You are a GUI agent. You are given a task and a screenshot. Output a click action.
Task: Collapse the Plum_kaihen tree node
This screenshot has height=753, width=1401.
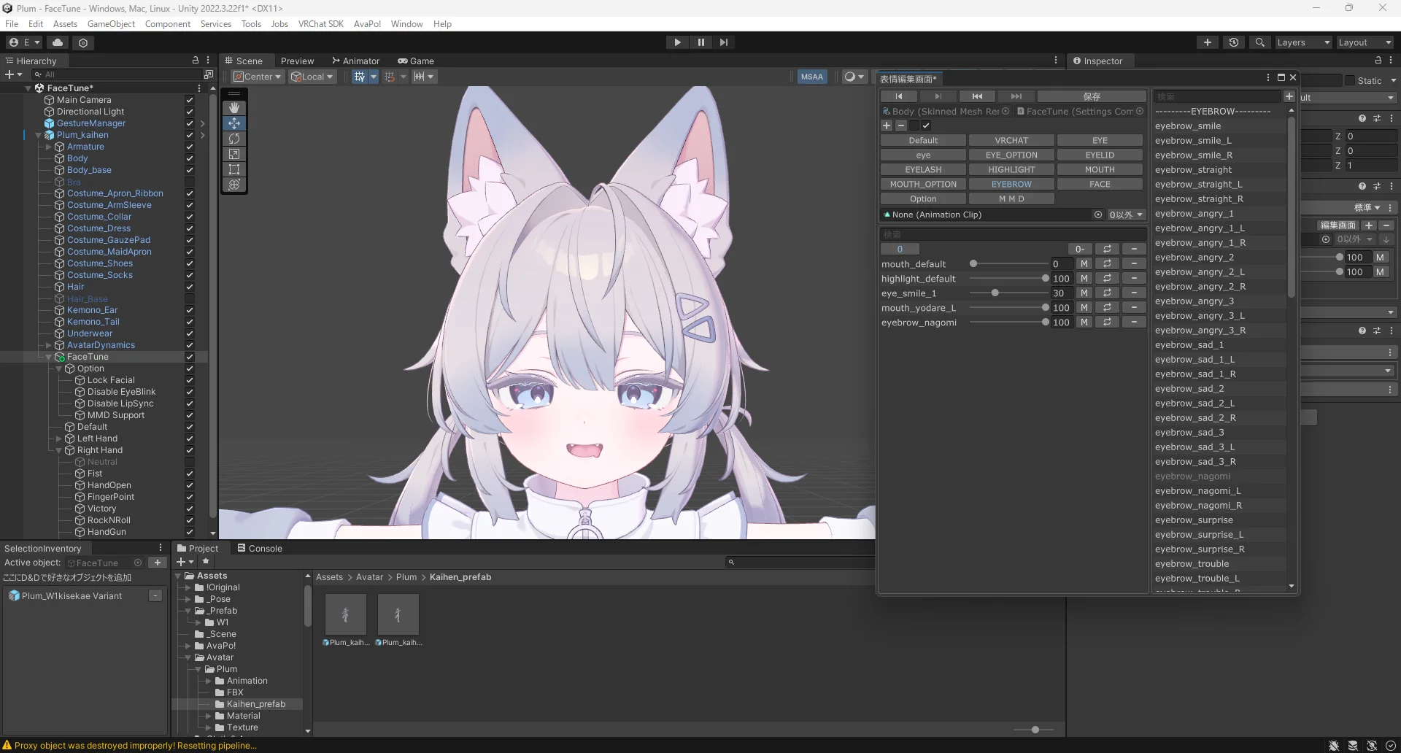[x=39, y=135]
